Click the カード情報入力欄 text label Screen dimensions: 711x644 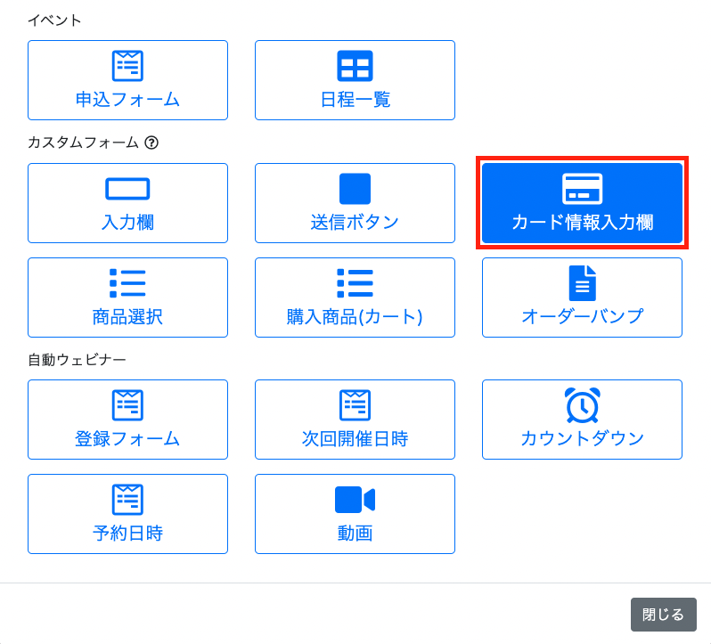coord(582,223)
